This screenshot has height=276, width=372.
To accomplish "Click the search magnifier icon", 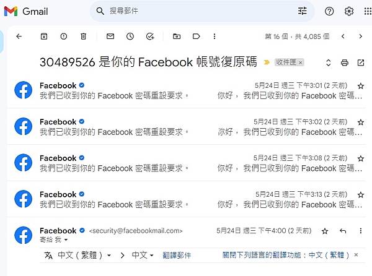I will [x=100, y=11].
